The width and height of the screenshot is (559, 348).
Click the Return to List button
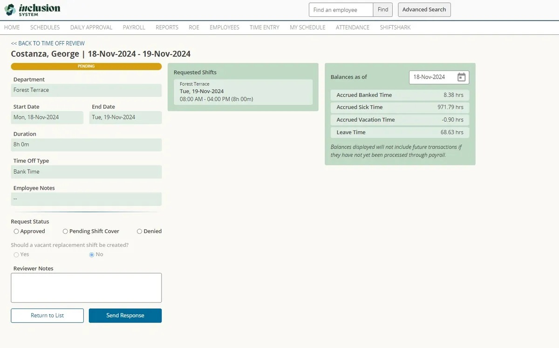47,315
